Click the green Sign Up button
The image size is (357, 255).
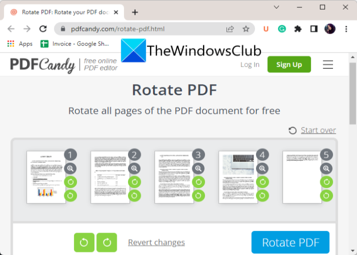tap(289, 64)
